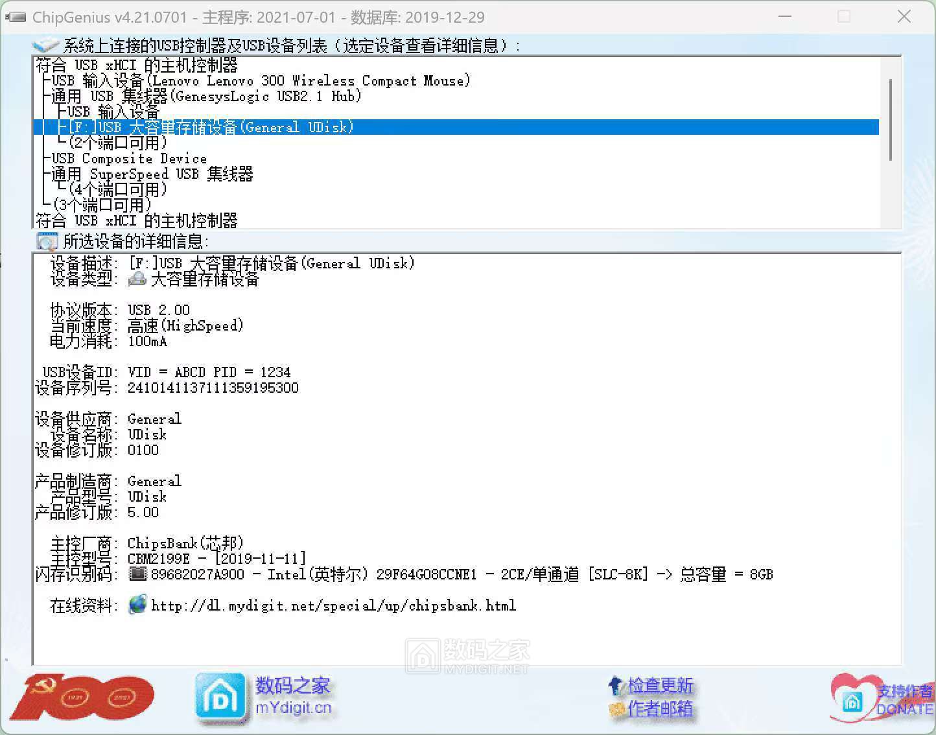936x735 pixels.
Task: Click the 100mA power consumption value
Action: 147,341
